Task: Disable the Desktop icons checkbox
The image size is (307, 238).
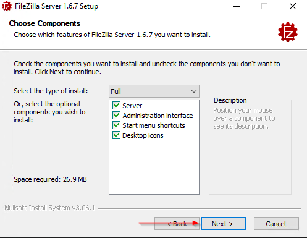Action: coord(116,135)
